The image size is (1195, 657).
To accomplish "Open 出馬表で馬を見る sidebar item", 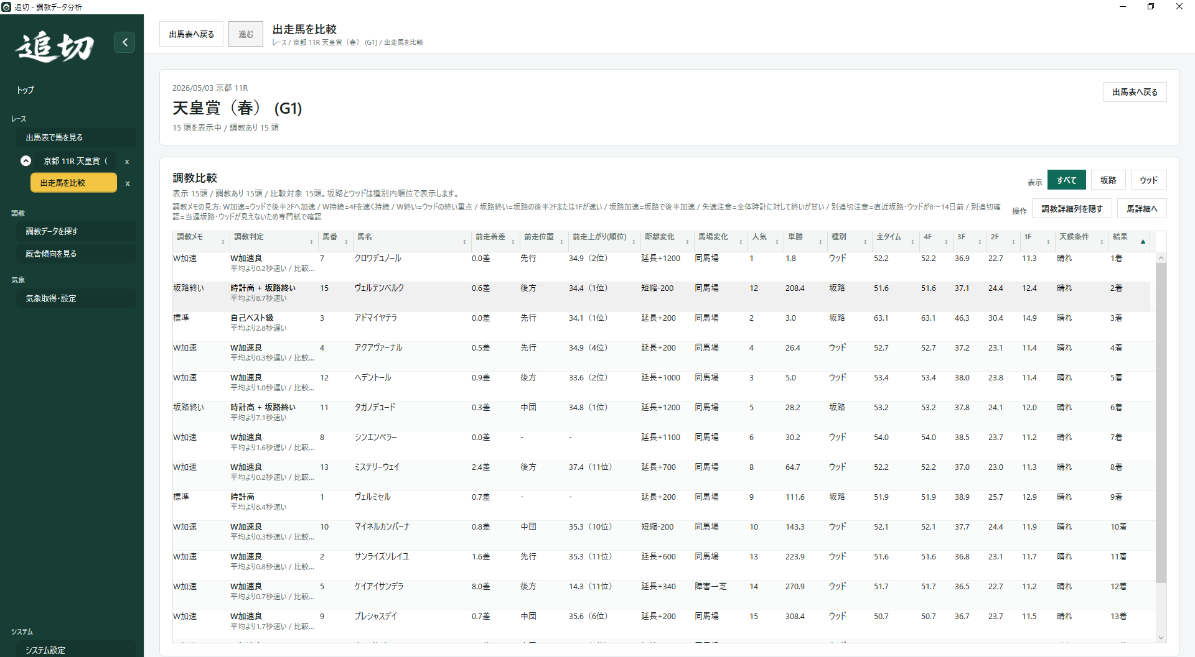I will (76, 137).
